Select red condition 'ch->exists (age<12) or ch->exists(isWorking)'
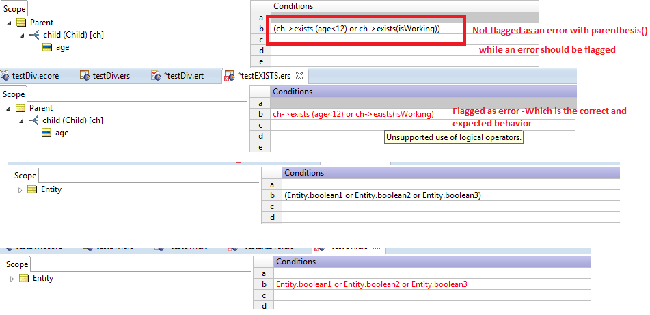This screenshot has height=315, width=650. (x=353, y=114)
